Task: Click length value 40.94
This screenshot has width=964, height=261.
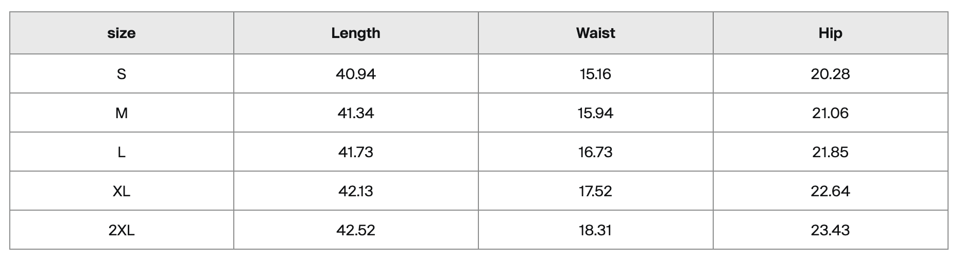Action: tap(356, 74)
